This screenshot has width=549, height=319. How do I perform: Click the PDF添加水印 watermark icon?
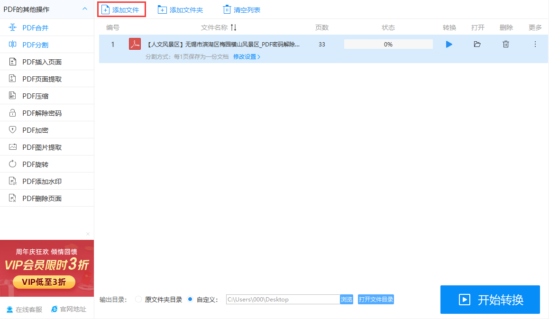pyautogui.click(x=12, y=181)
